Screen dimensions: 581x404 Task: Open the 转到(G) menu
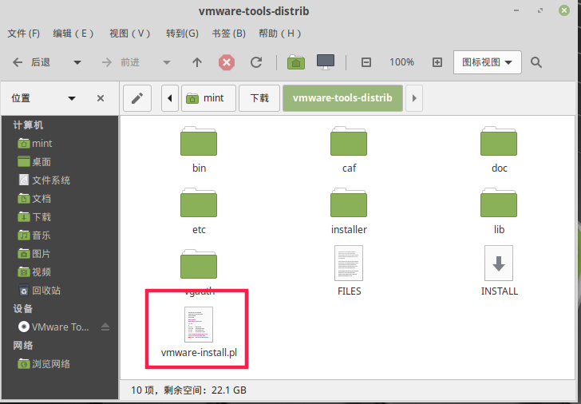[182, 34]
